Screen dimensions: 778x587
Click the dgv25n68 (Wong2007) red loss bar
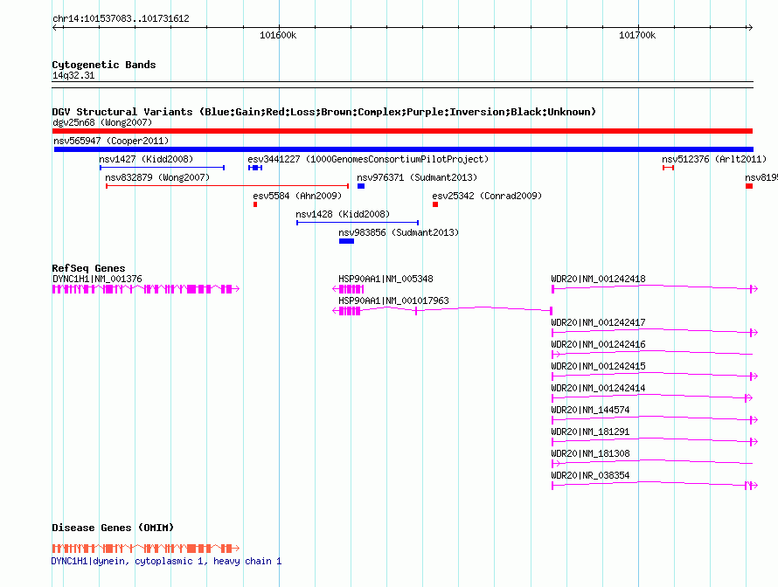click(x=402, y=131)
